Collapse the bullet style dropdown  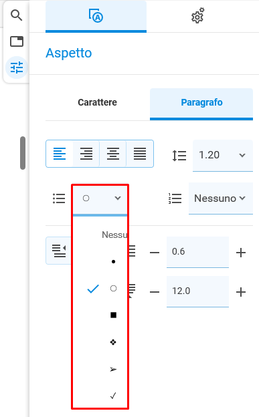[x=100, y=198]
